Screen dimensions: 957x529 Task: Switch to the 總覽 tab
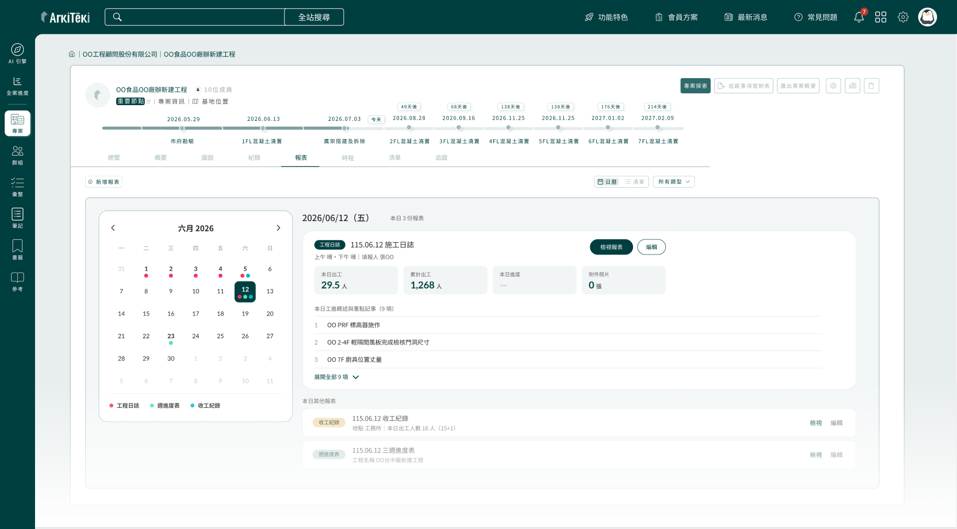(x=114, y=157)
